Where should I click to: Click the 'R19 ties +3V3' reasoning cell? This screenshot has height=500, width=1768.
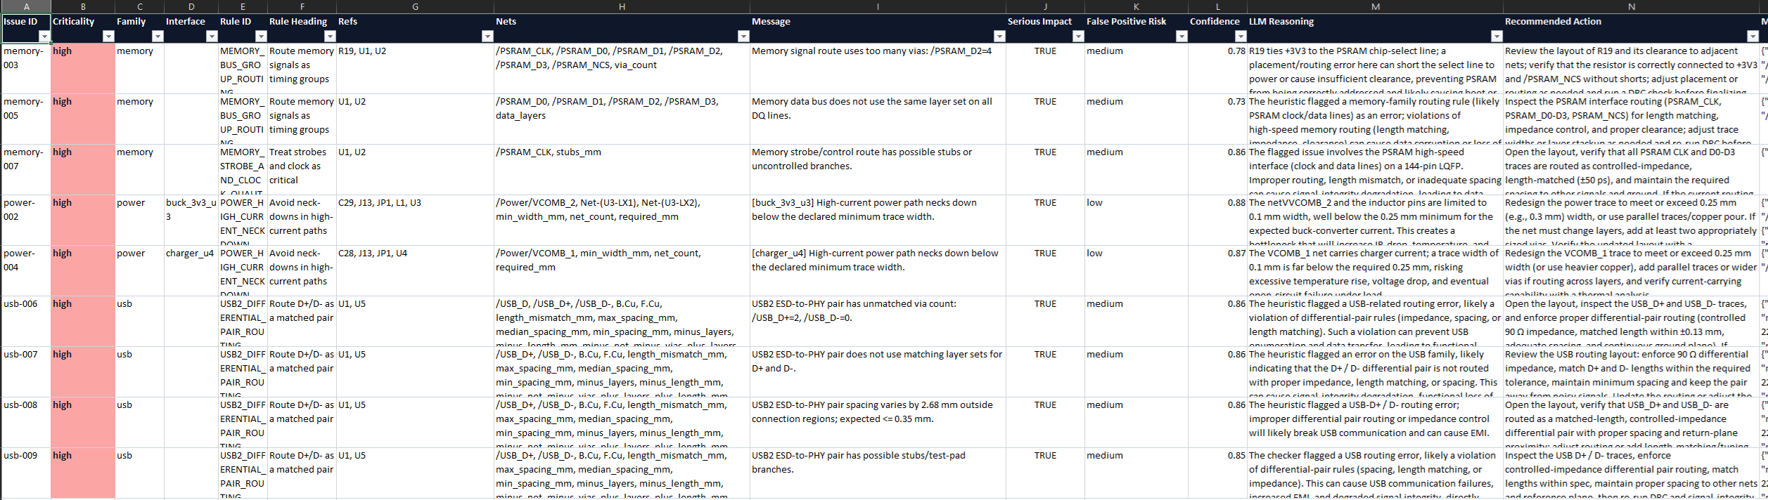click(1375, 69)
